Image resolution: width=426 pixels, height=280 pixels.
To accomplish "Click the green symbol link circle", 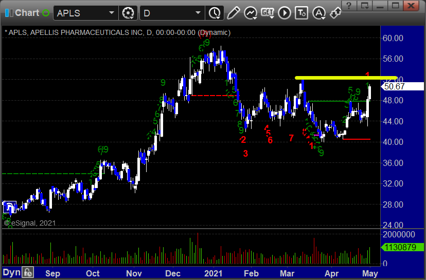I will 46,13.
